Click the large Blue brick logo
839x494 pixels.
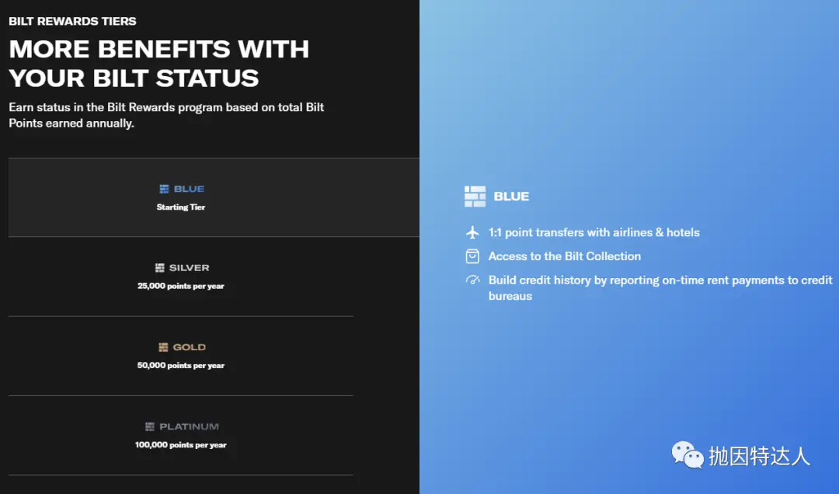[x=475, y=197]
